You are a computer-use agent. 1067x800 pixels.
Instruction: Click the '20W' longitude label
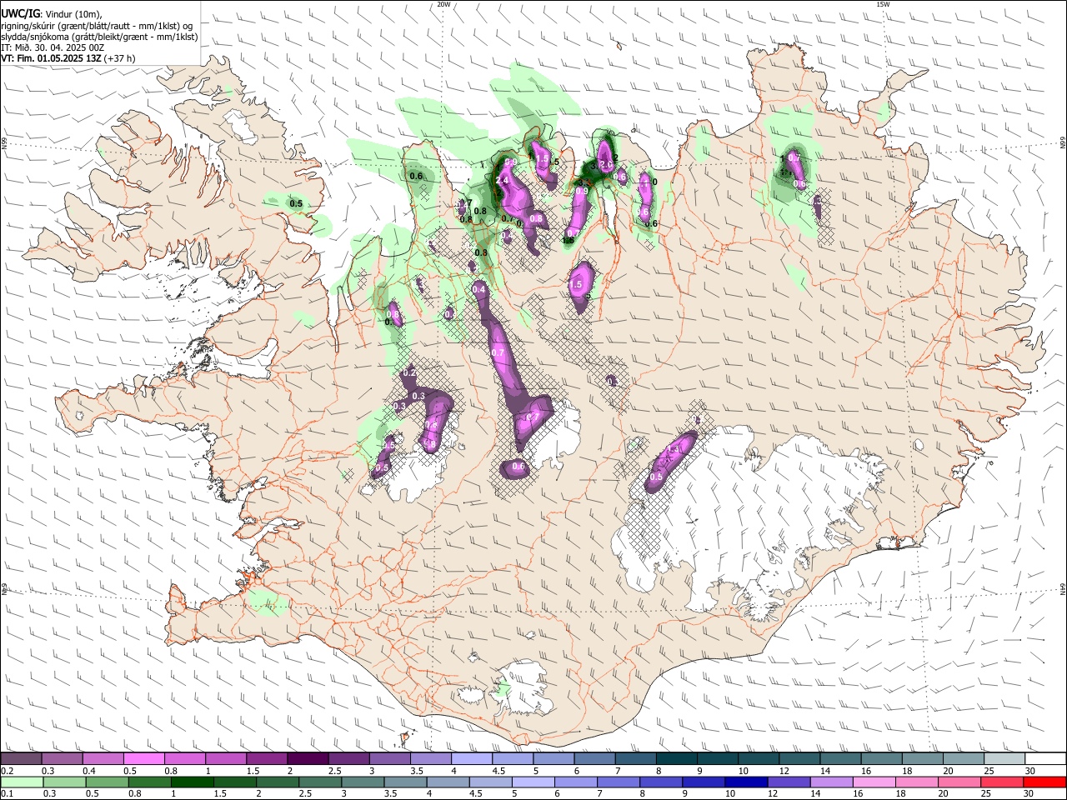443,4
